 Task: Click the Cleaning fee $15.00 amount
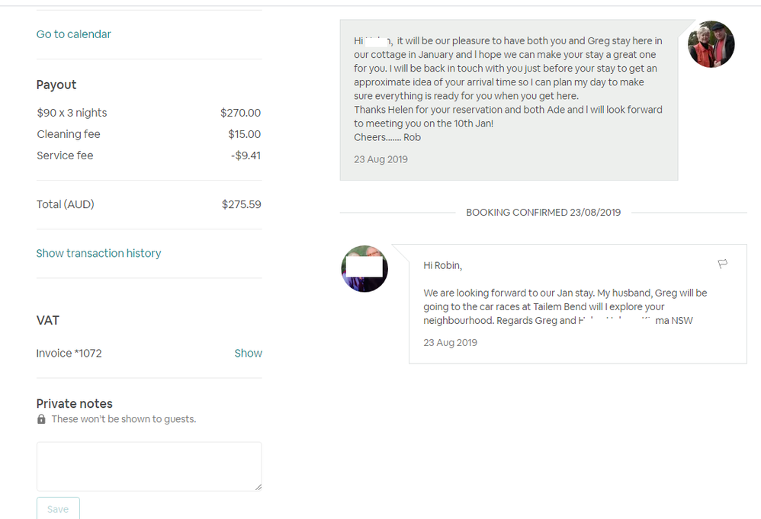tap(244, 134)
